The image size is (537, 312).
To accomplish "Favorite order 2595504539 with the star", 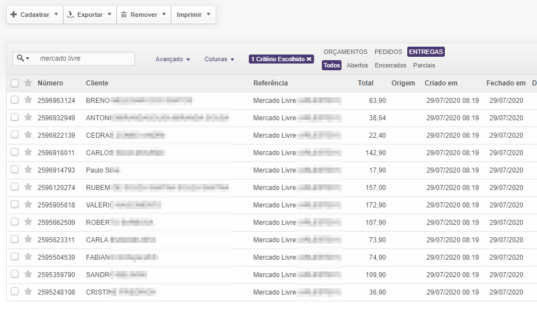I will [28, 257].
